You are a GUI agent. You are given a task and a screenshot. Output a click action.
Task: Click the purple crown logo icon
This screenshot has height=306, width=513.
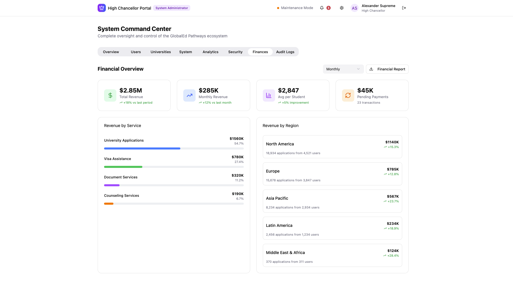tap(101, 8)
